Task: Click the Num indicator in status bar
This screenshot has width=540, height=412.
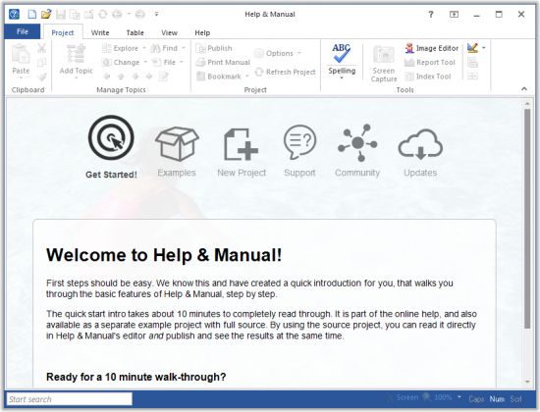Action: (497, 399)
